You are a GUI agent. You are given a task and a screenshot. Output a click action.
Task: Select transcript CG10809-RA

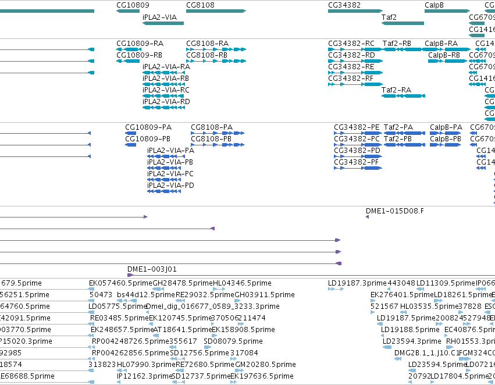pos(140,43)
